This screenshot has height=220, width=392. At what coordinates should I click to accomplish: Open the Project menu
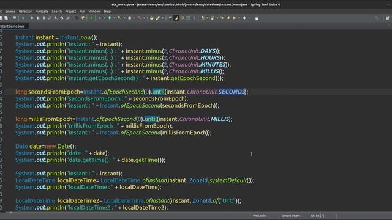70,12
